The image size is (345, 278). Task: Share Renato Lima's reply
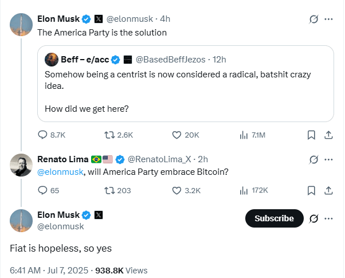click(x=329, y=190)
